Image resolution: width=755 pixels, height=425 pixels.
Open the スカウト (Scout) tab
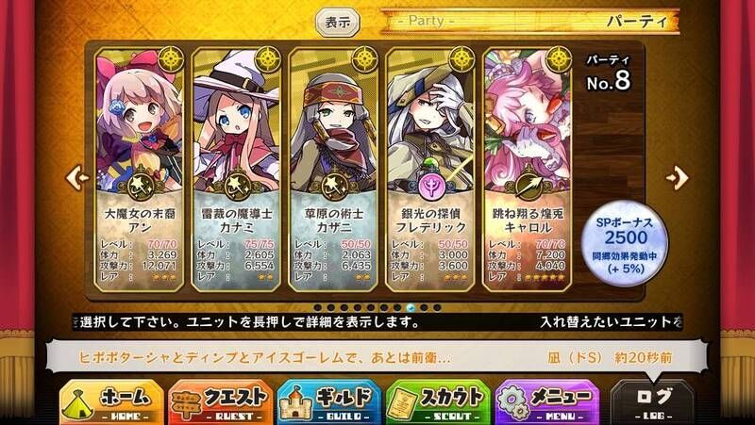[x=438, y=403]
